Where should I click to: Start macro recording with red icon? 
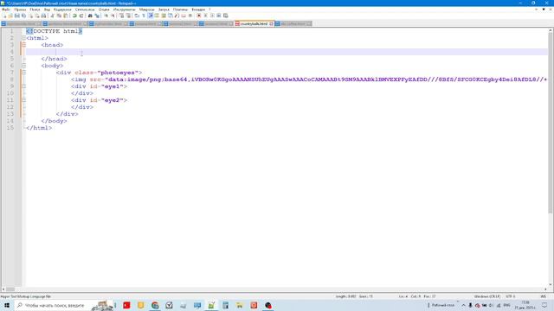pyautogui.click(x=199, y=16)
